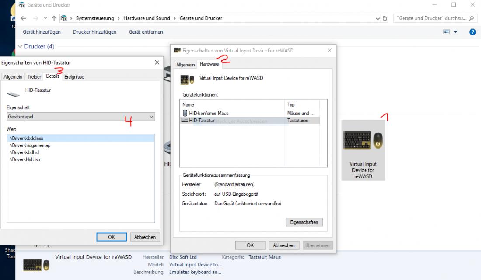Click the search magnifier icon
Image resolution: width=481 pixels, height=280 pixels.
pyautogui.click(x=471, y=18)
